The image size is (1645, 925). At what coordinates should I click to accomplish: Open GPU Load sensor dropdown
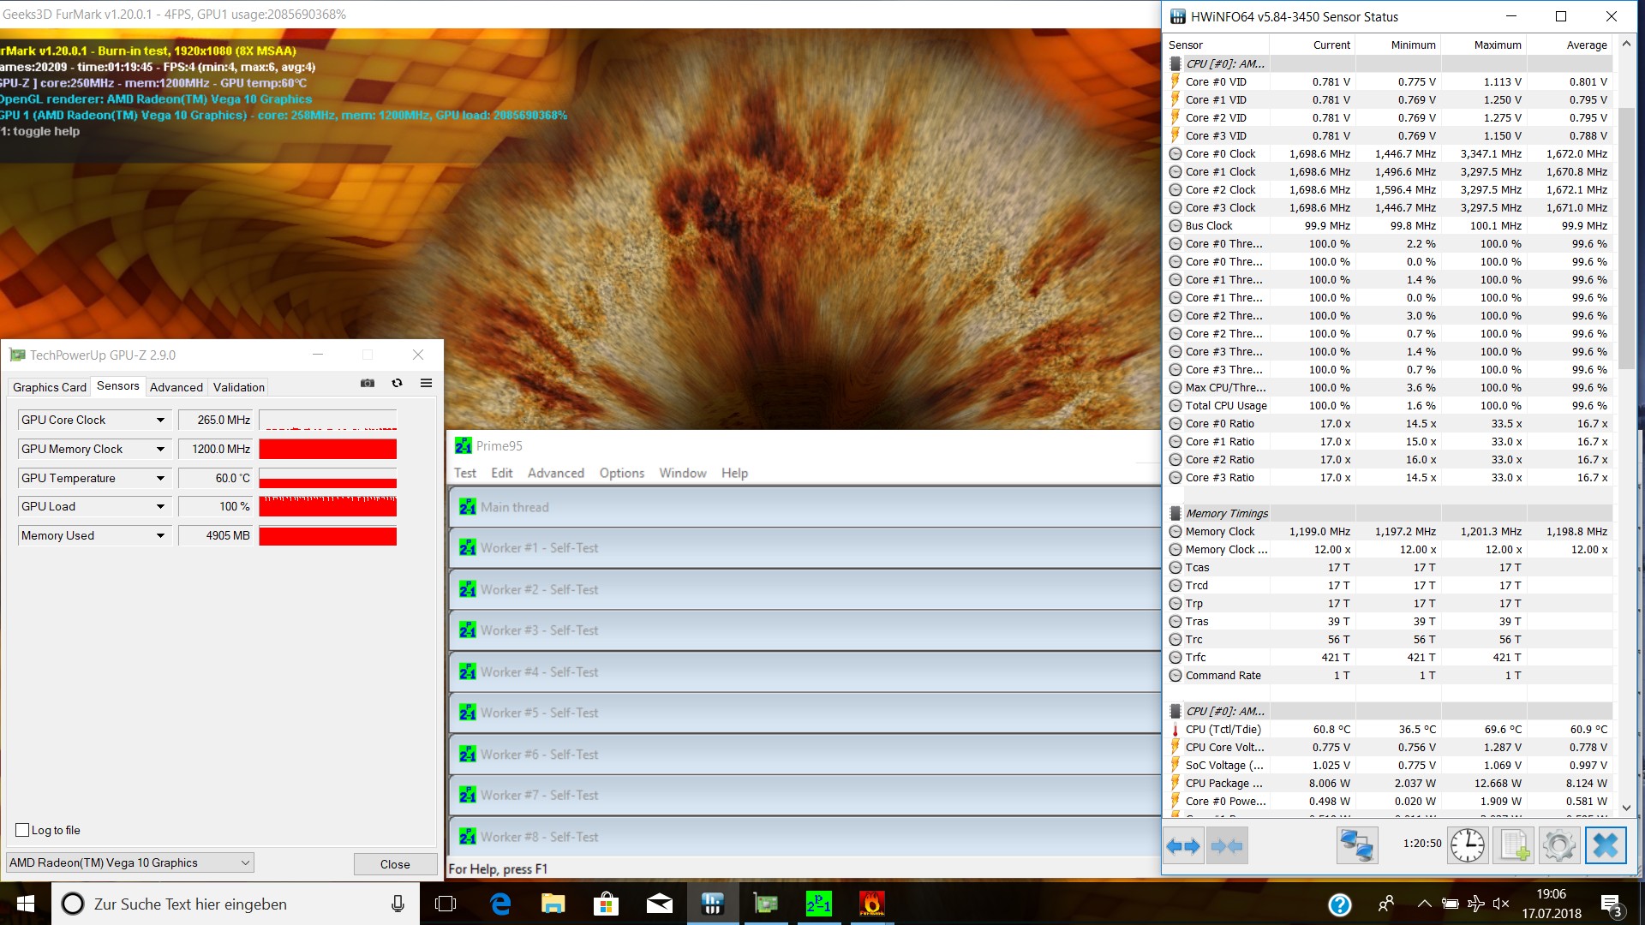160,506
